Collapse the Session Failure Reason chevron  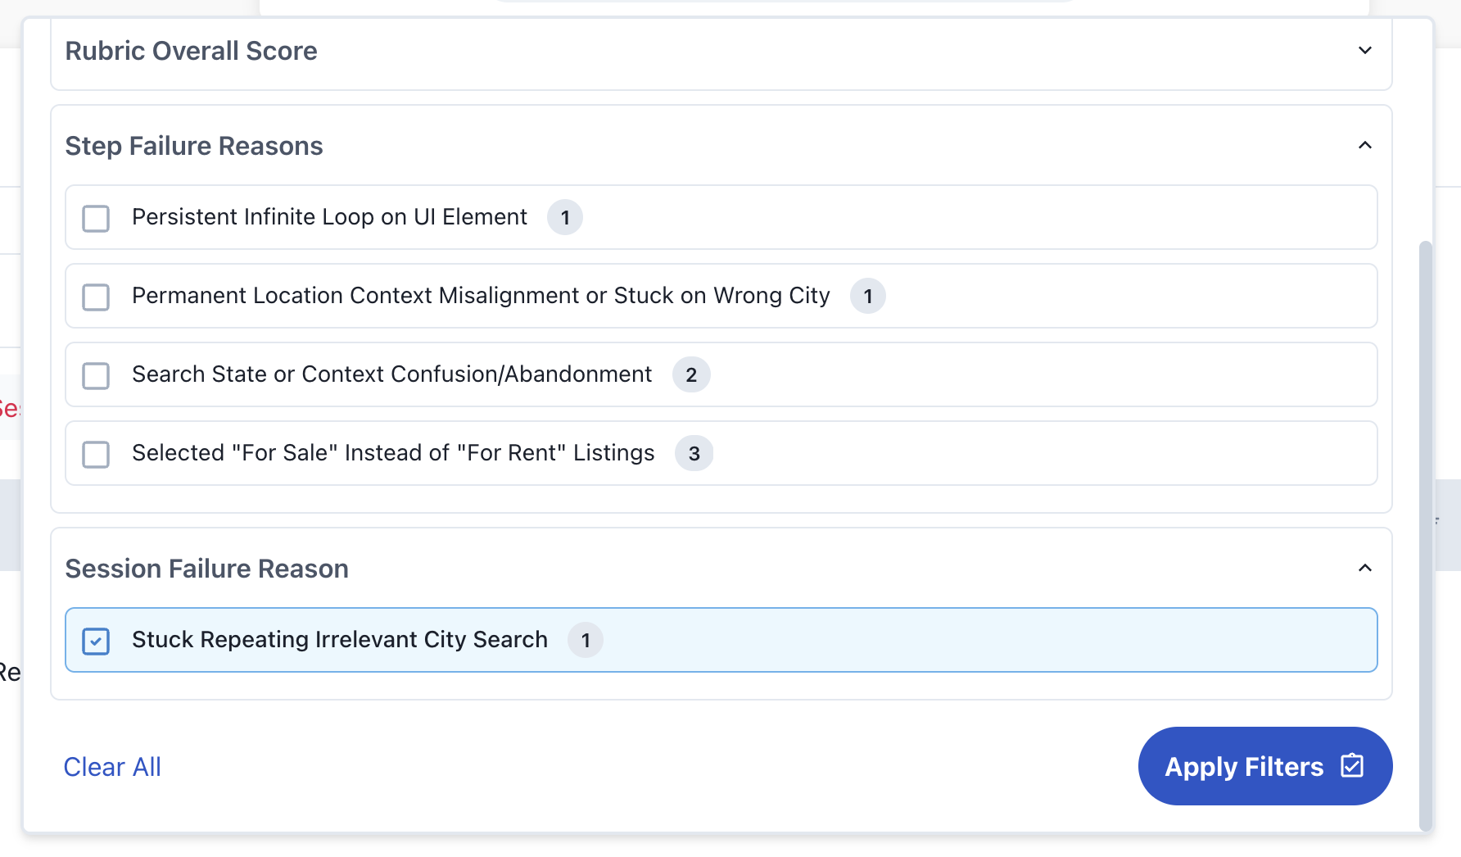coord(1364,569)
